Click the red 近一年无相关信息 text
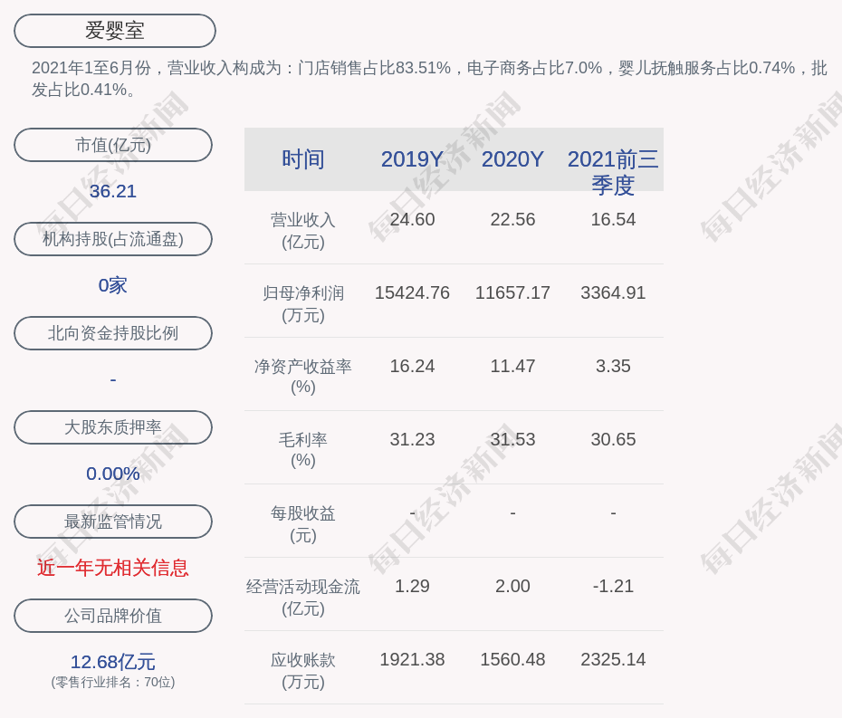The height and width of the screenshot is (718, 842). point(113,568)
